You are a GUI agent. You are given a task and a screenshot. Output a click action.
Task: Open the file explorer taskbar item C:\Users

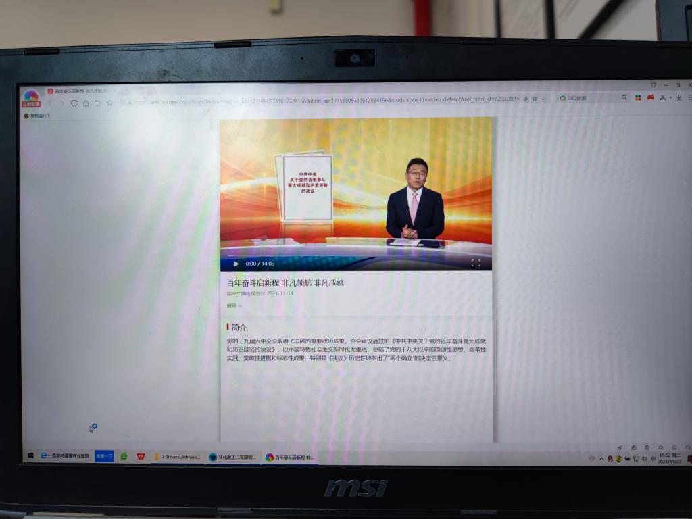pyautogui.click(x=177, y=457)
